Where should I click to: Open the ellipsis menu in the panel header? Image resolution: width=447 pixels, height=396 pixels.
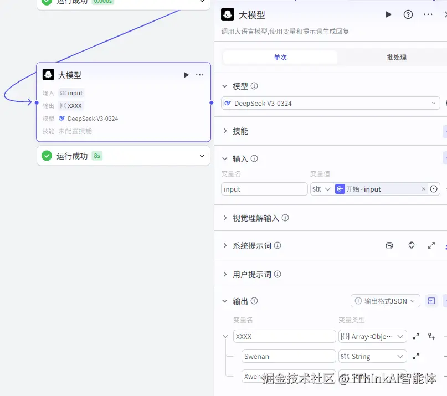(428, 15)
